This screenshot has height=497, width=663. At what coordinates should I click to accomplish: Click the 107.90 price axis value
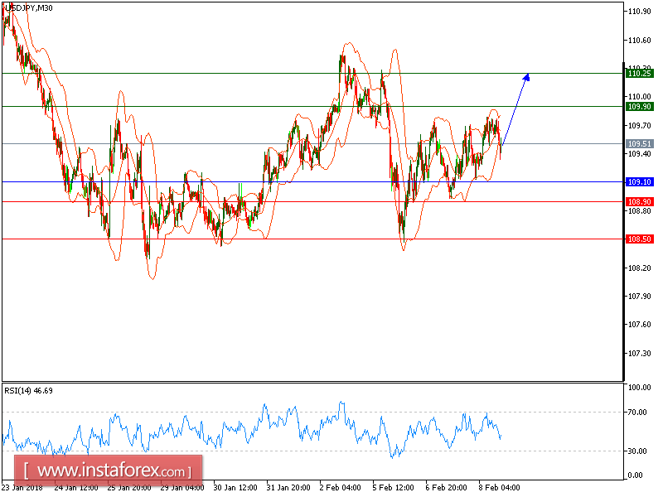click(x=639, y=297)
